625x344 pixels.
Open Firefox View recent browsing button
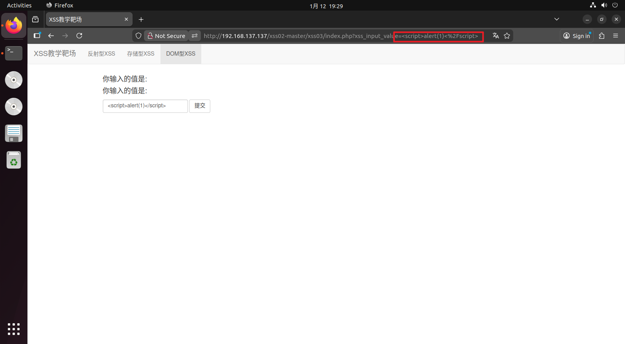[x=35, y=19]
